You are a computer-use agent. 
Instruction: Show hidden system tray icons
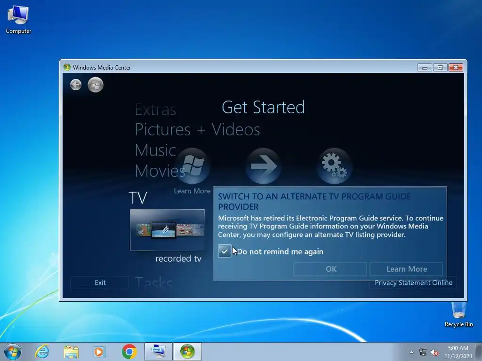(411, 352)
